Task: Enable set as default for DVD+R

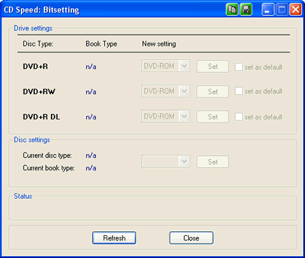Action: [238, 67]
